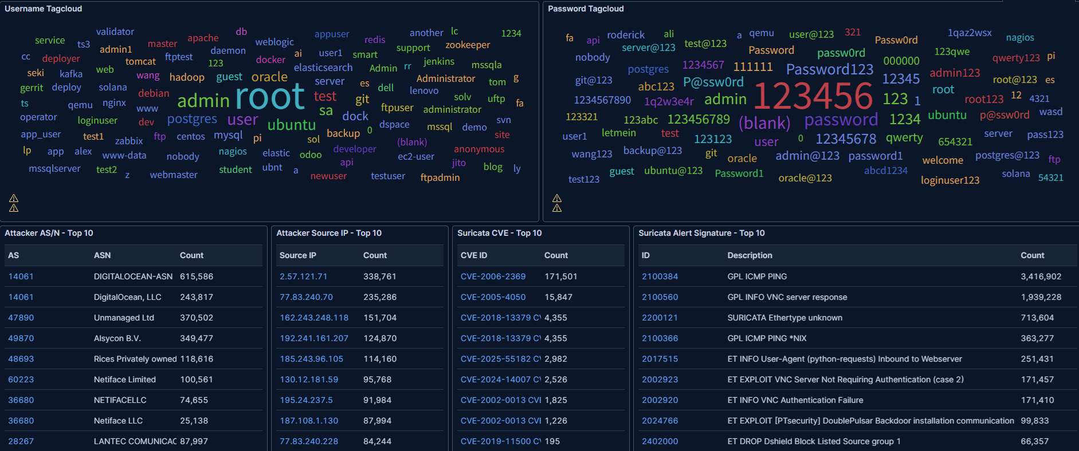Viewport: 1079px width, 451px height.
Task: Open AS number 47890 link
Action: (x=21, y=318)
